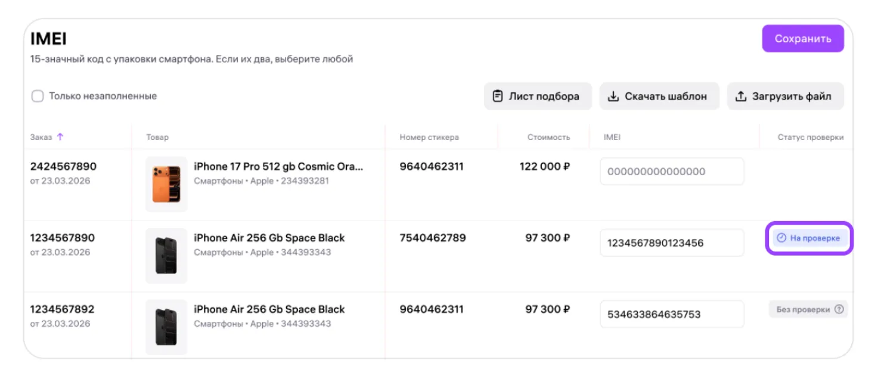
Task: Select the orange iPhone 17 Pro thumbnail
Action: point(166,185)
